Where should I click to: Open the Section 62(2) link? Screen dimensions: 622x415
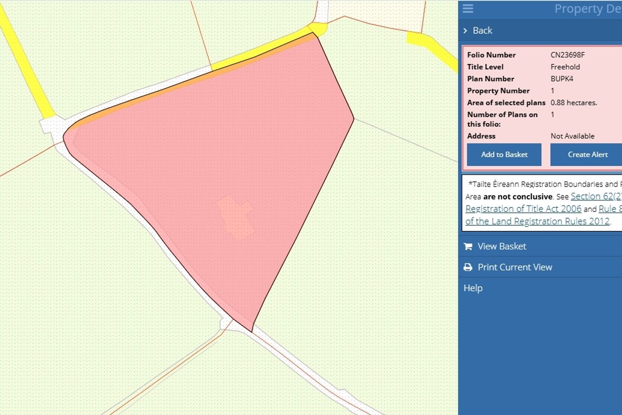(596, 196)
